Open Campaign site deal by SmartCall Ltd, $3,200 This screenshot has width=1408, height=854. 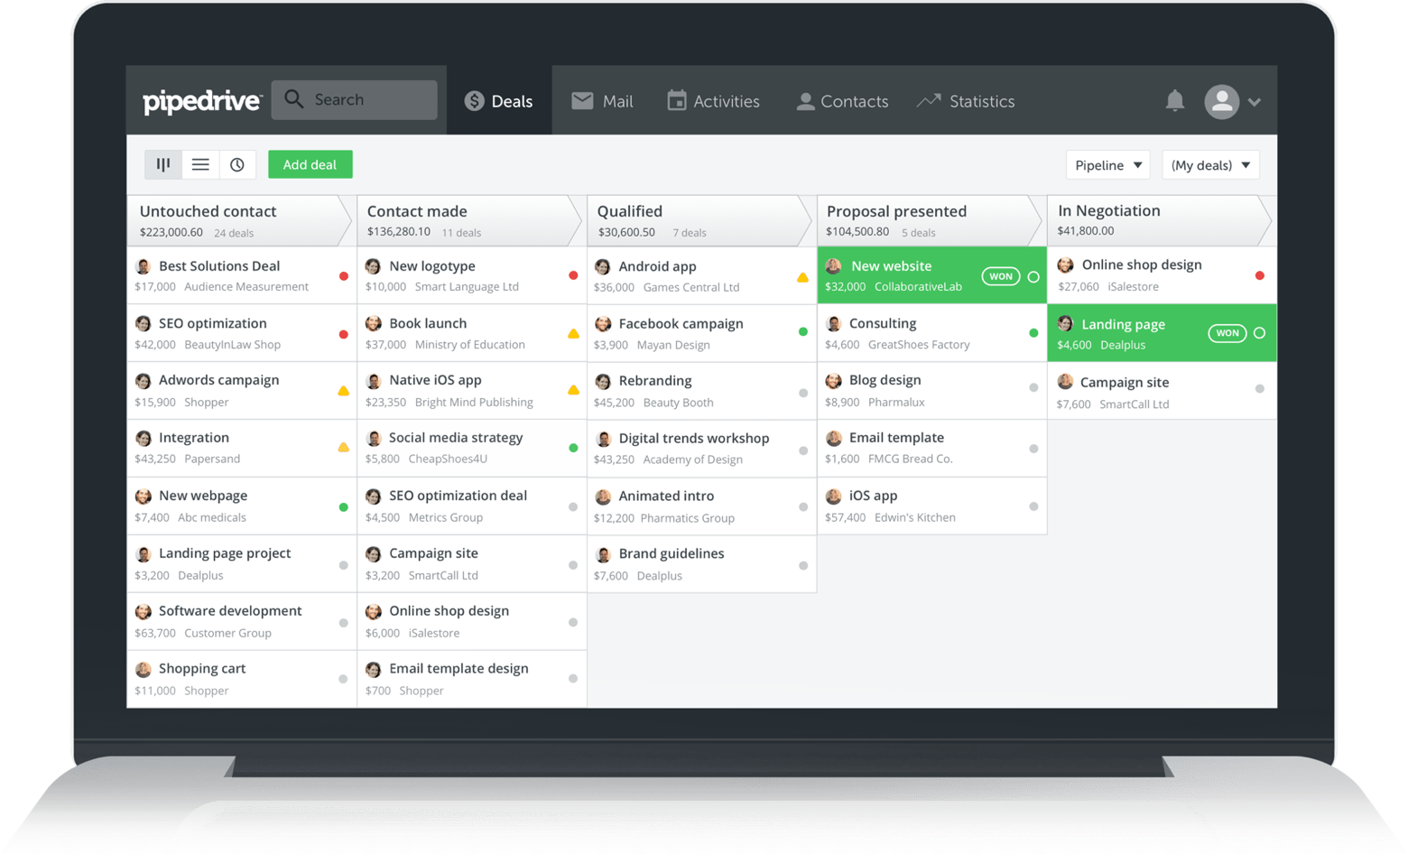[471, 563]
